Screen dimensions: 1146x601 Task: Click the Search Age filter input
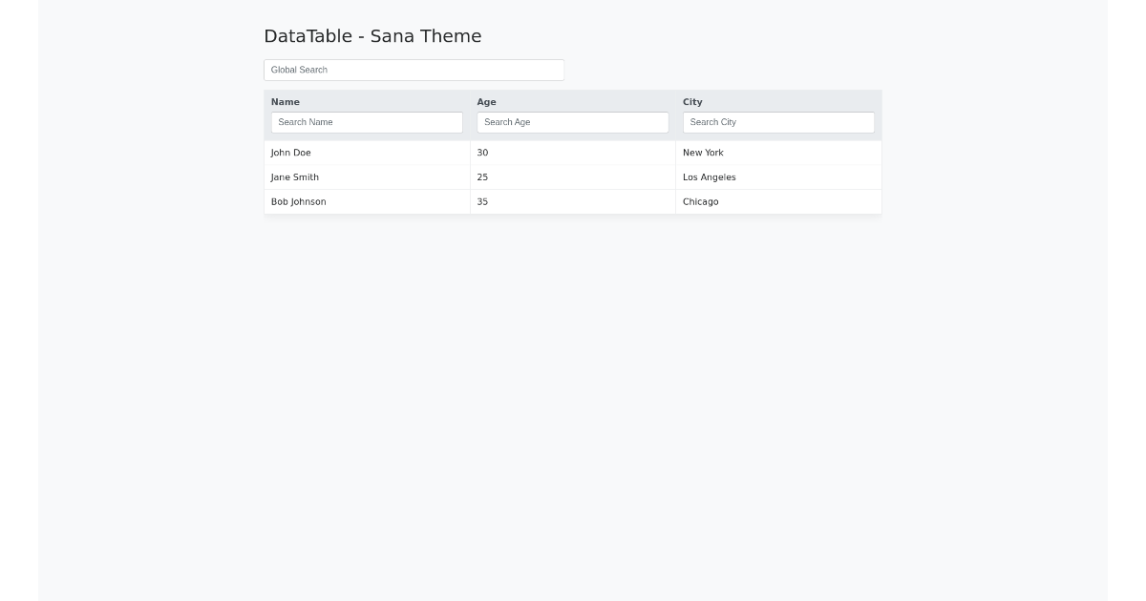click(572, 122)
